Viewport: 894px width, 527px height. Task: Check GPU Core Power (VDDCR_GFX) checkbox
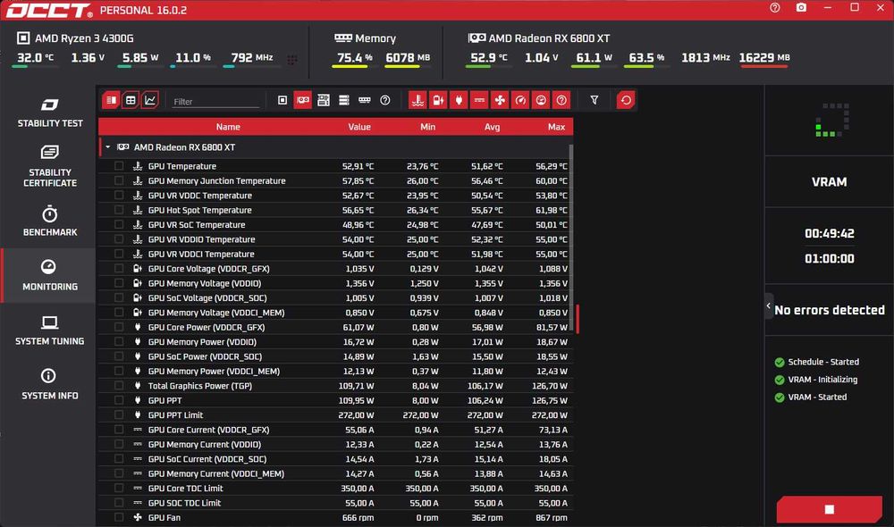119,327
